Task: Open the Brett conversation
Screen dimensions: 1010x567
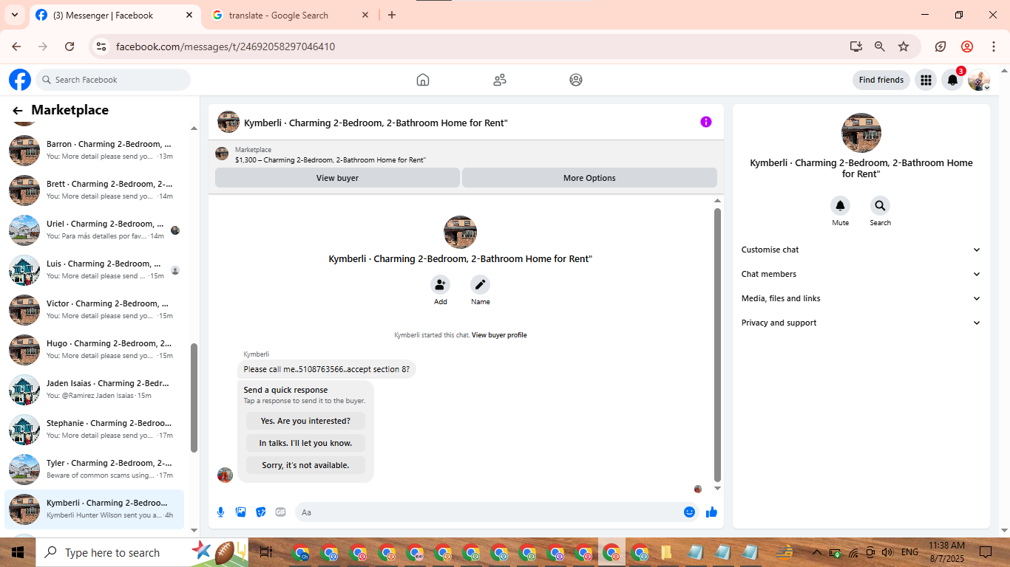Action: click(95, 190)
